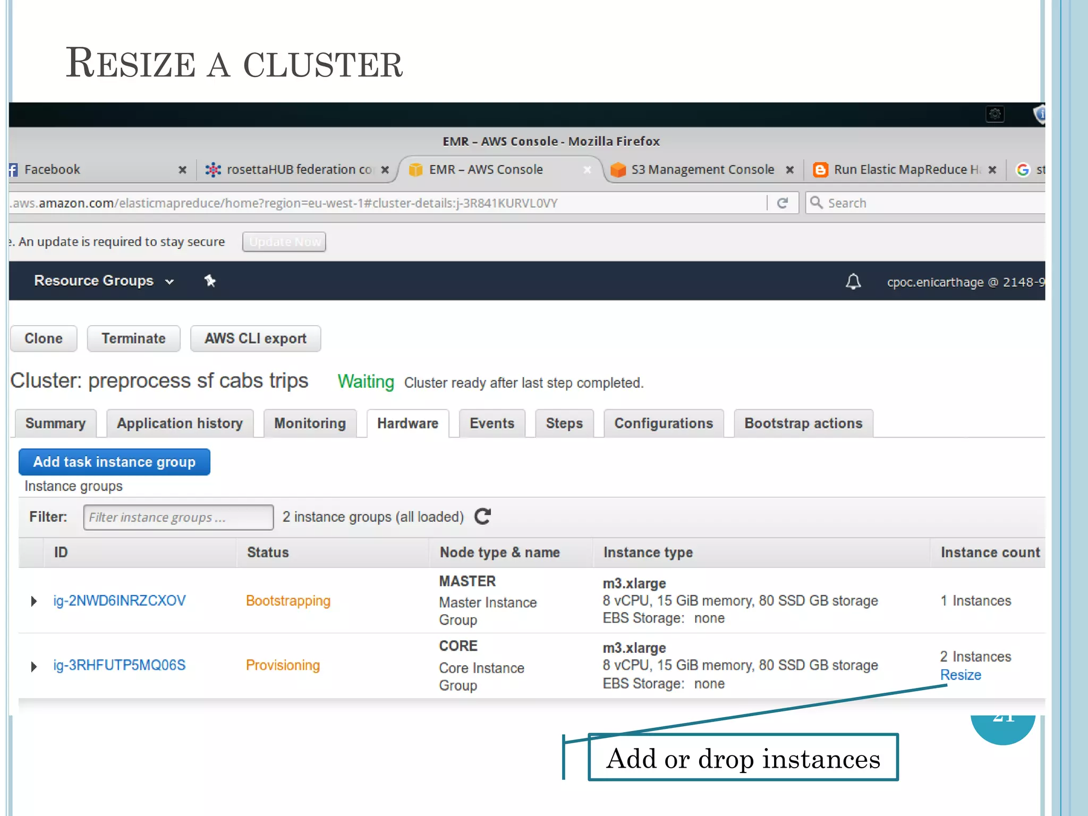Click Add task instance group

[x=114, y=462]
